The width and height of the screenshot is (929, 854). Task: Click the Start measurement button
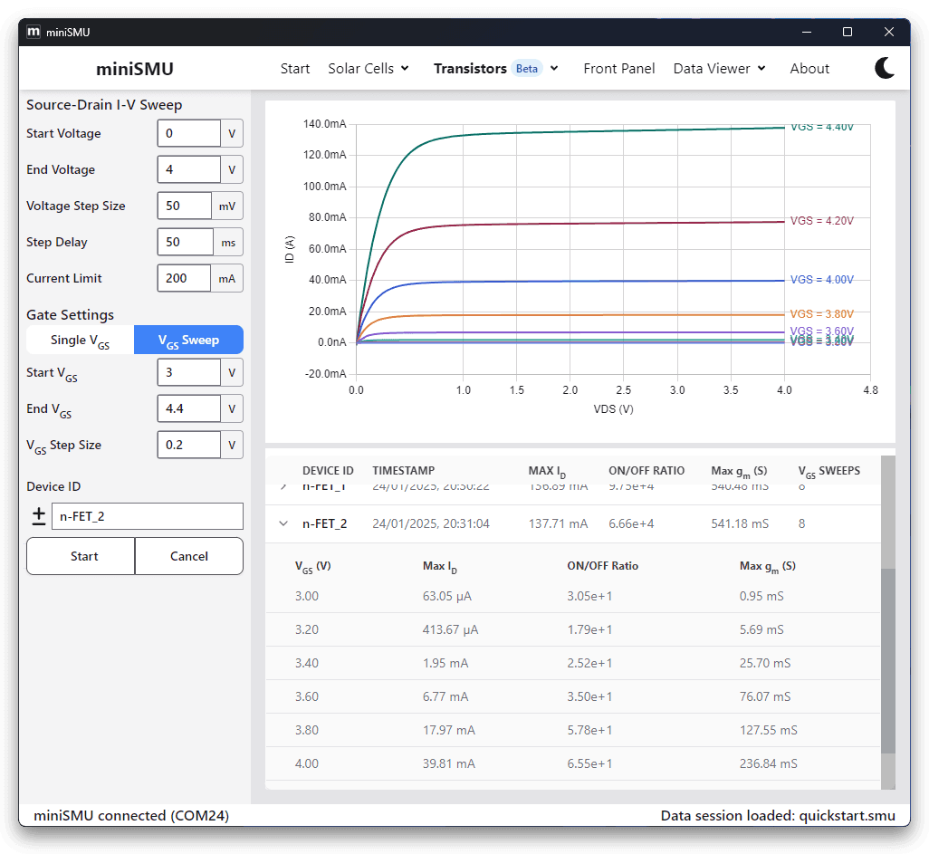point(81,556)
